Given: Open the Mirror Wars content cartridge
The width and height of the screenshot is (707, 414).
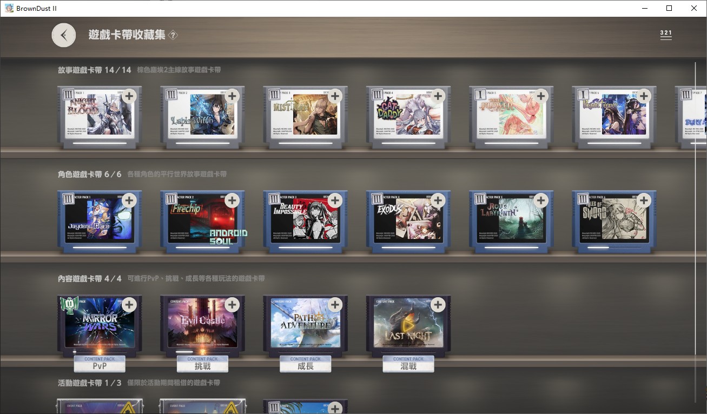Looking at the screenshot, I should pos(100,325).
